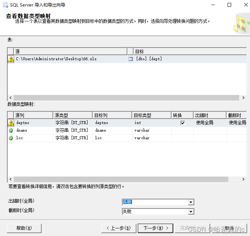Click the dname target column cell

[x=113, y=131]
